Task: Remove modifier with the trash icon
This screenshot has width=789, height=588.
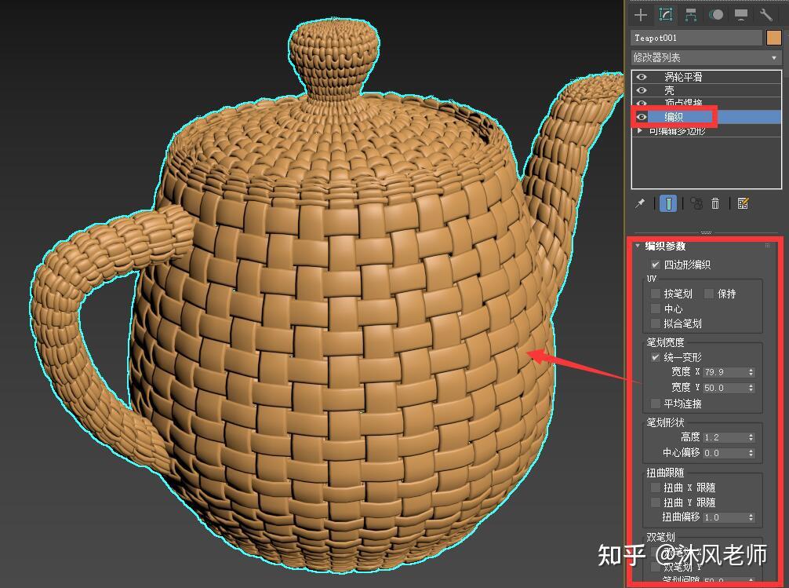Action: (715, 203)
